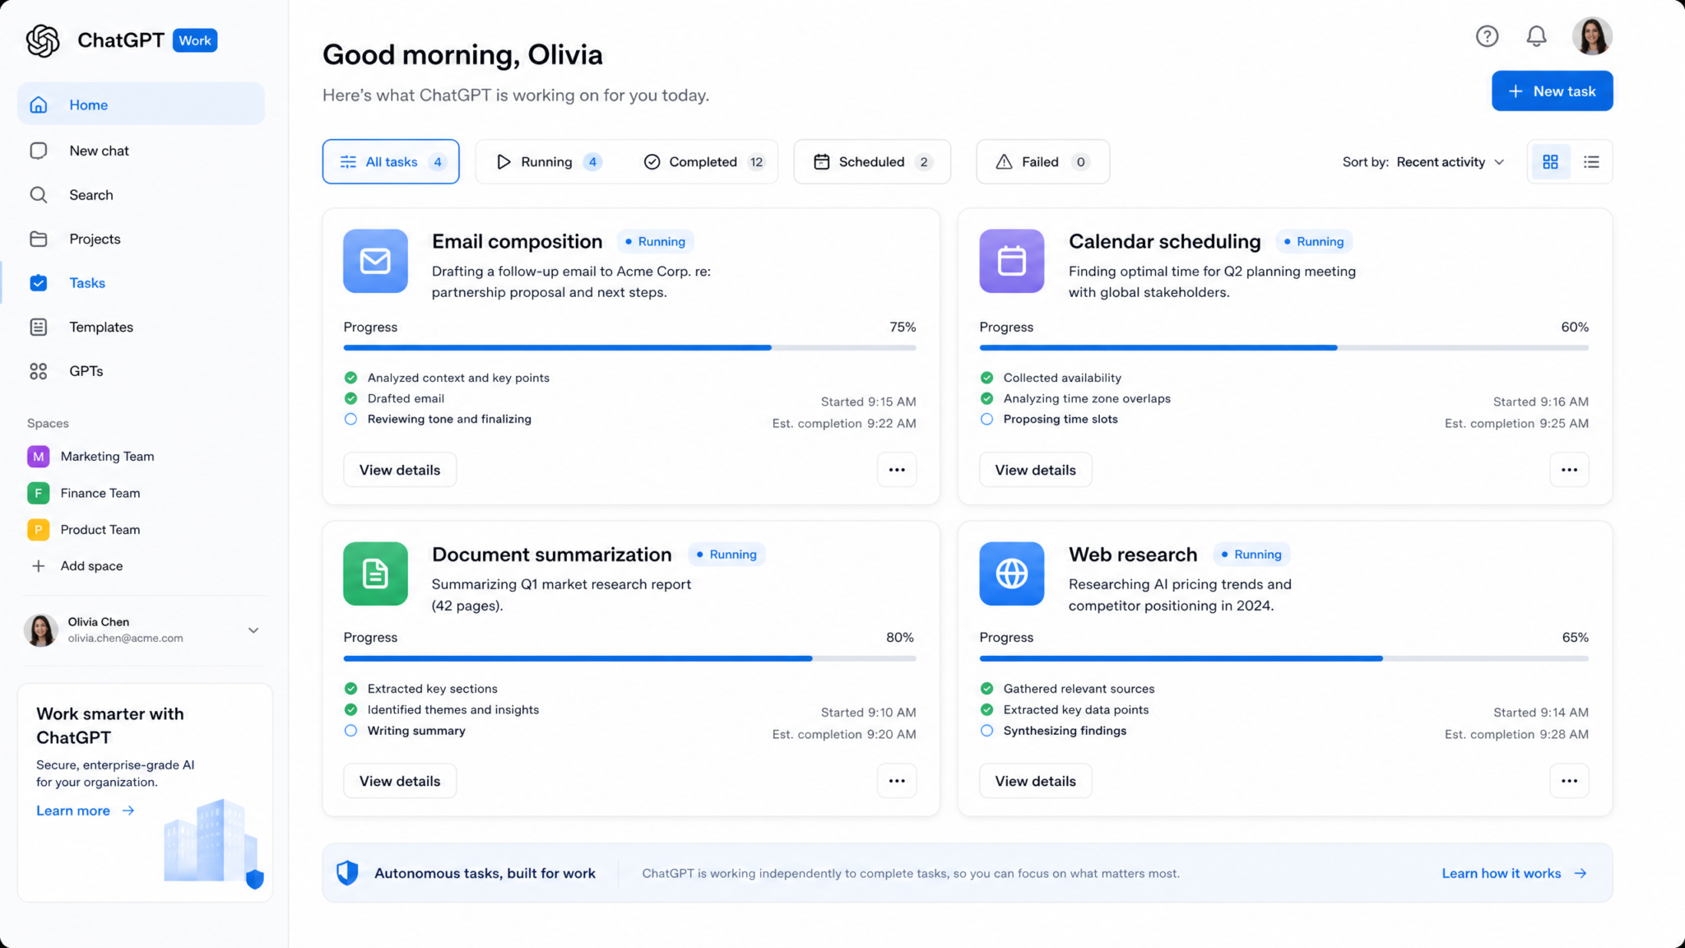Viewport: 1685px width, 948px height.
Task: Click the GPTs grid icon
Action: pos(38,371)
